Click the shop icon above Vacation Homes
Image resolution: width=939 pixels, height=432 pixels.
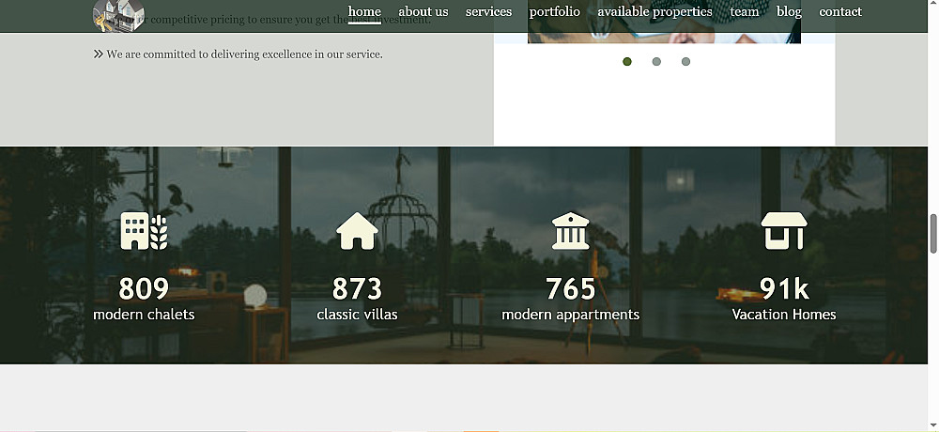point(784,231)
